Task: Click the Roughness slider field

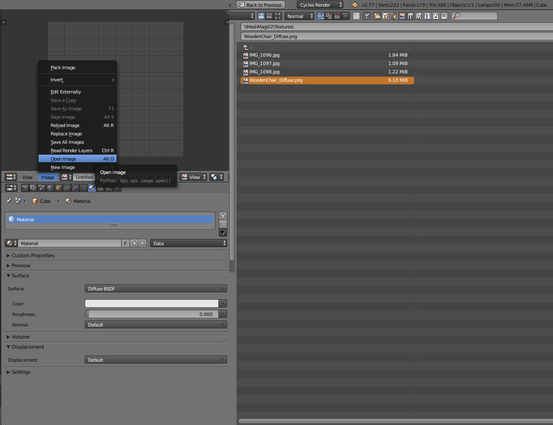Action: (151, 314)
